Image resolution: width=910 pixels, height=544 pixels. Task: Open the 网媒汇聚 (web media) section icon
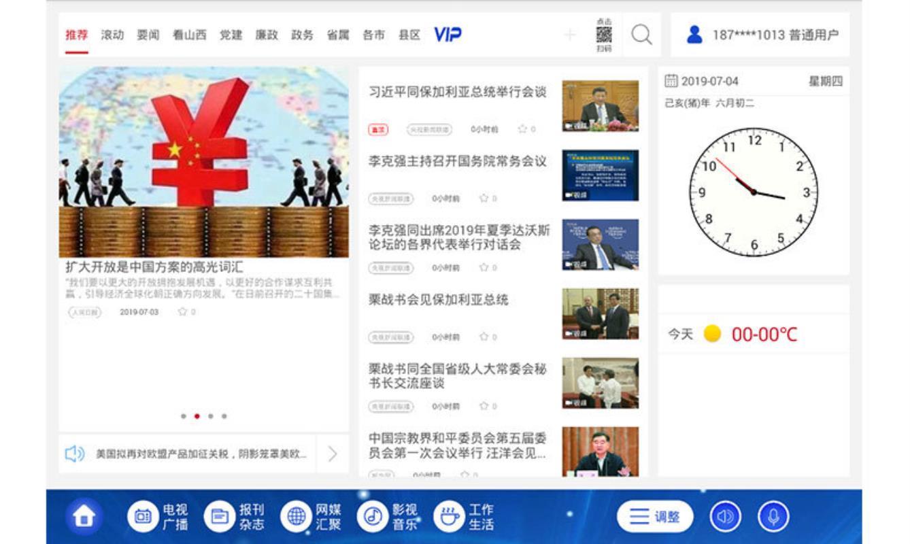point(298,516)
